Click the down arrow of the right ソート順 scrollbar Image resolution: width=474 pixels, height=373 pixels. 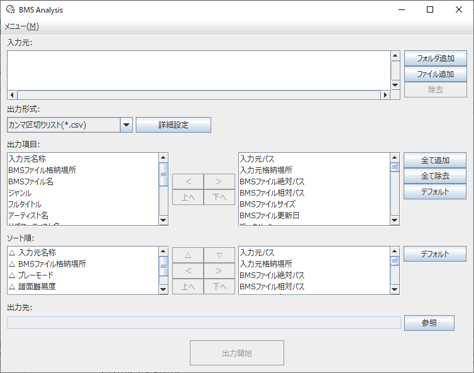click(395, 289)
